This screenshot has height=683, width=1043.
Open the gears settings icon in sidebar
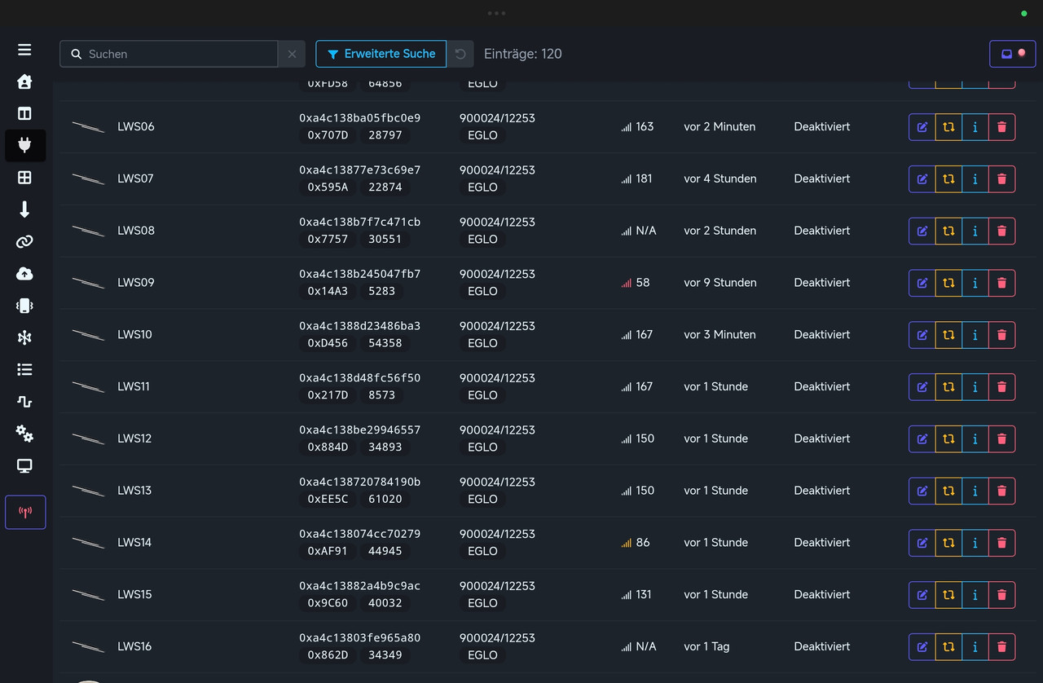(x=24, y=434)
